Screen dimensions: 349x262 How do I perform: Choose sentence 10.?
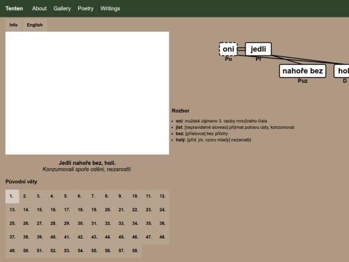[x=135, y=196]
